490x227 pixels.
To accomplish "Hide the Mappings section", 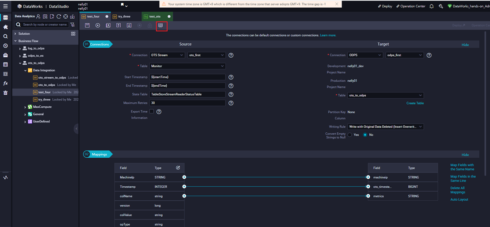I will click(465, 155).
